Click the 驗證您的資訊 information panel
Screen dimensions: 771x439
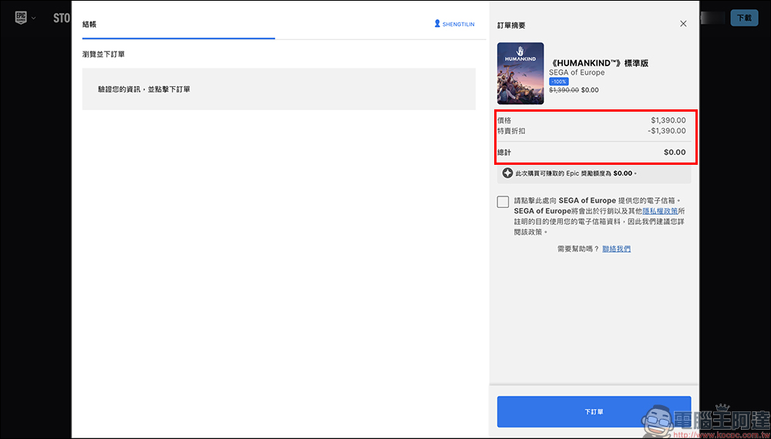(x=279, y=89)
